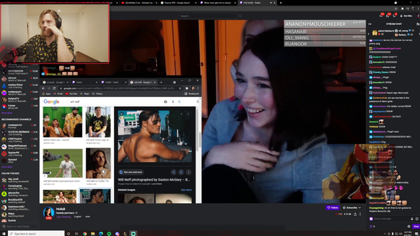
Task: Select CarlaSophie in online friends
Action: coord(19,187)
